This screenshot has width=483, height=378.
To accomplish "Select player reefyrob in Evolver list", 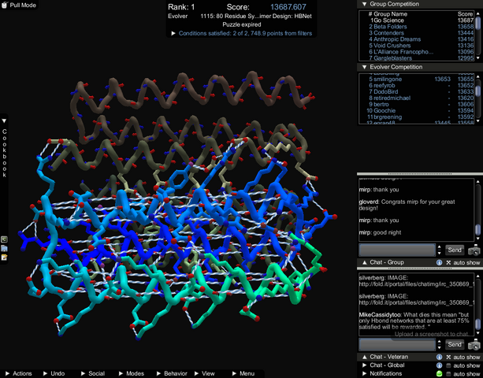I will pyautogui.click(x=417, y=85).
